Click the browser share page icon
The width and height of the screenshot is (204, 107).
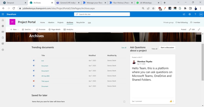click(x=148, y=8)
